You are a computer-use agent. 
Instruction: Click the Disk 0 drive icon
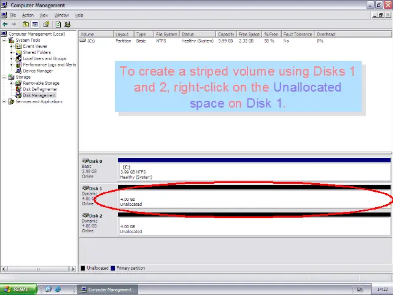click(x=85, y=161)
